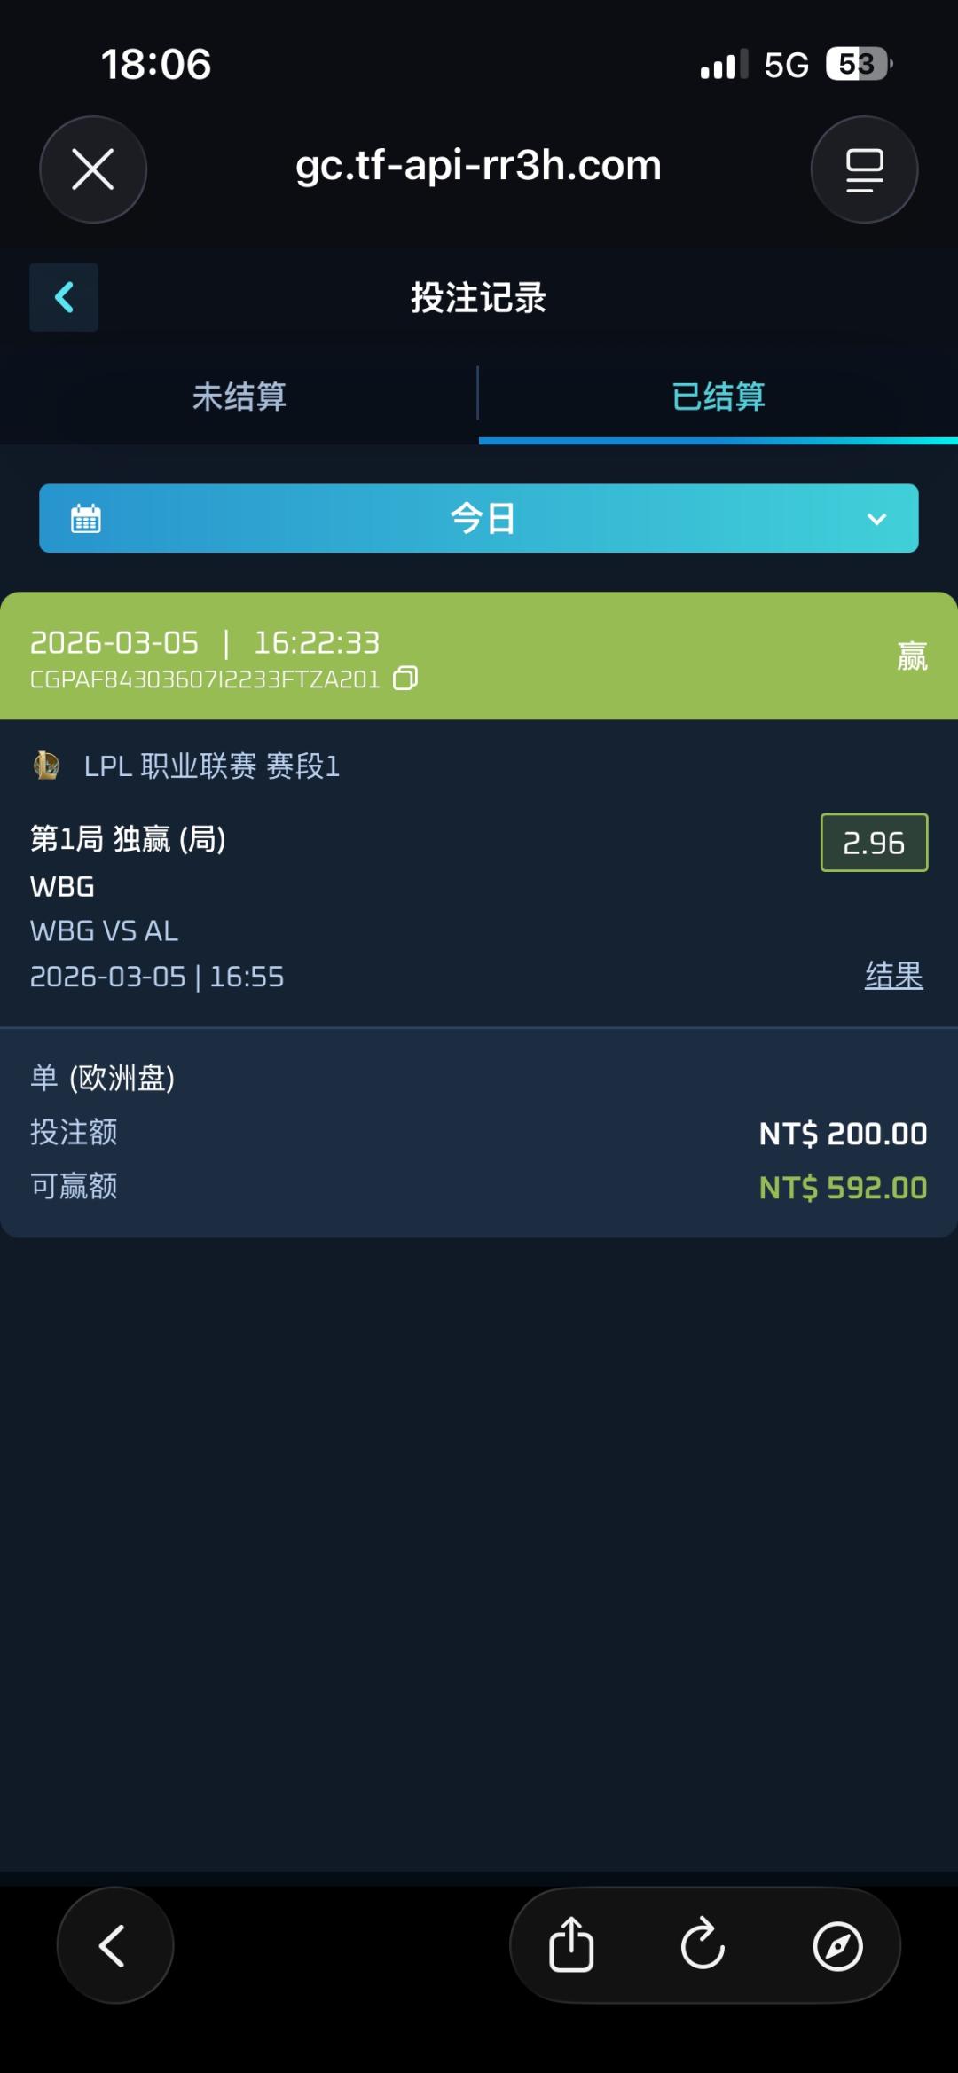Tap the browser back arrow button
958x2073 pixels.
114,1945
